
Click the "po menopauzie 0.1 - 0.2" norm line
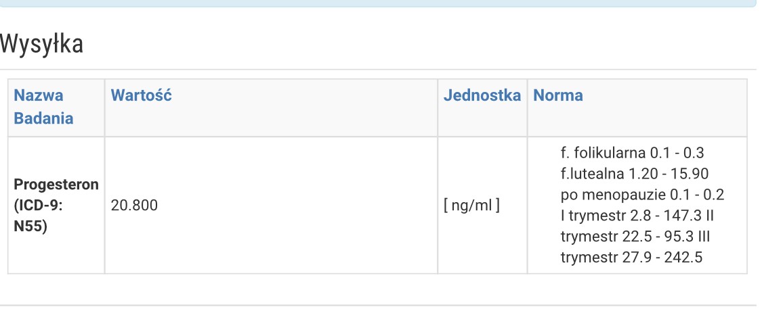pyautogui.click(x=642, y=195)
